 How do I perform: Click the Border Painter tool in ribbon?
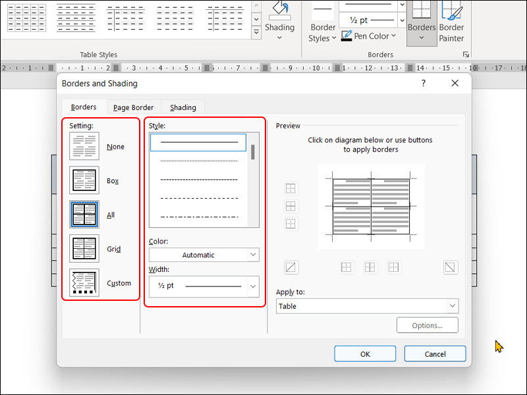point(451,22)
